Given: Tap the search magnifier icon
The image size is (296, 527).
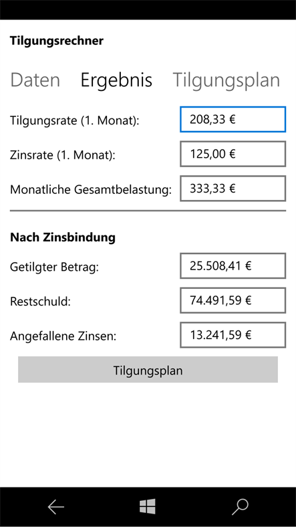Looking at the screenshot, I should point(240,507).
